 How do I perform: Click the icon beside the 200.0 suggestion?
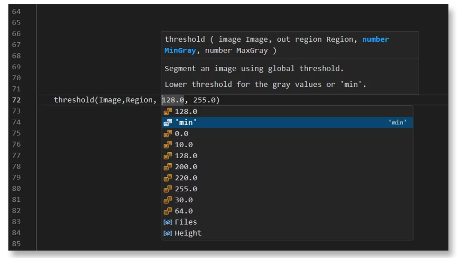tap(168, 167)
